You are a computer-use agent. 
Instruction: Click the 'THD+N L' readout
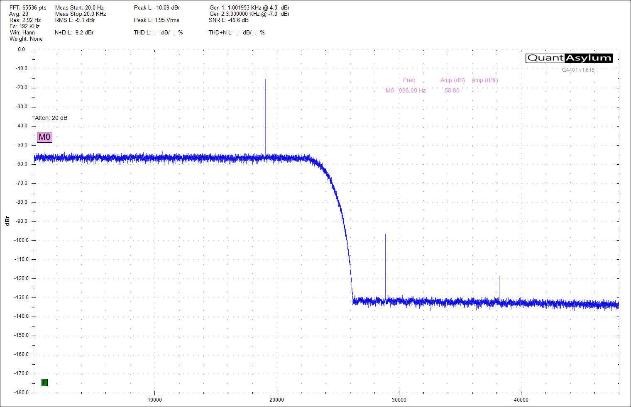tap(237, 33)
